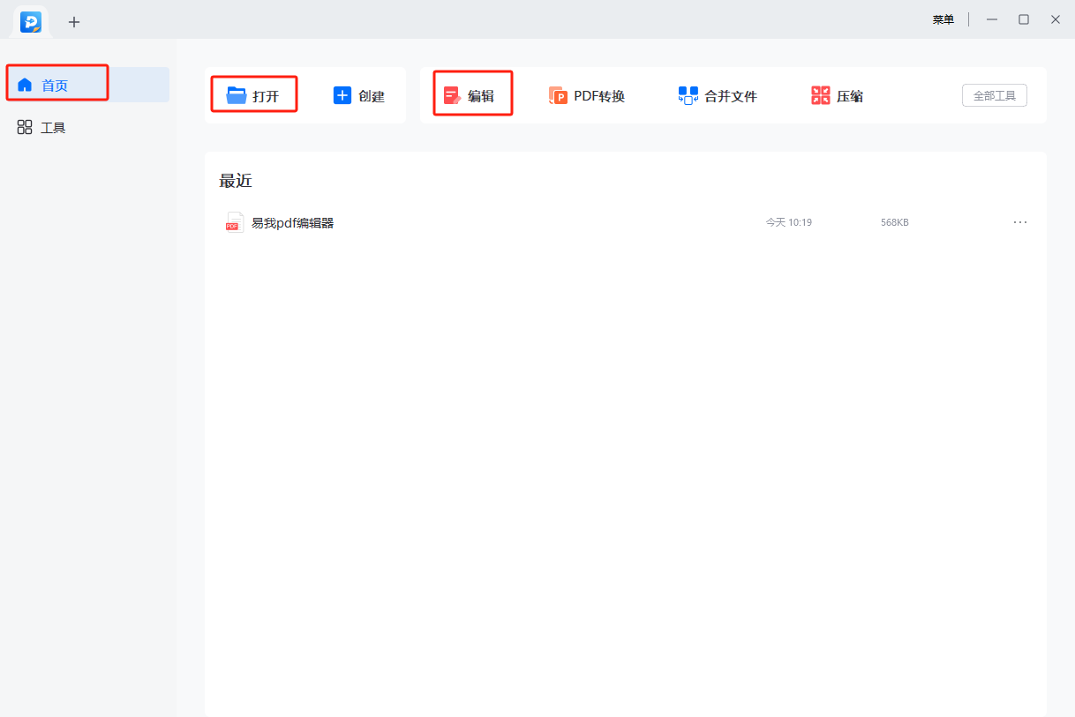Maximize the application window
The height and width of the screenshot is (717, 1075).
coord(1024,19)
